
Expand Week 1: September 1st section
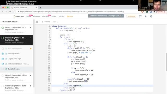click(31, 27)
